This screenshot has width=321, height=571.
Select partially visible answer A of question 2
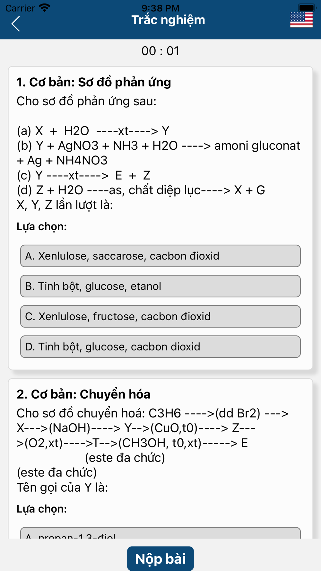(160, 533)
